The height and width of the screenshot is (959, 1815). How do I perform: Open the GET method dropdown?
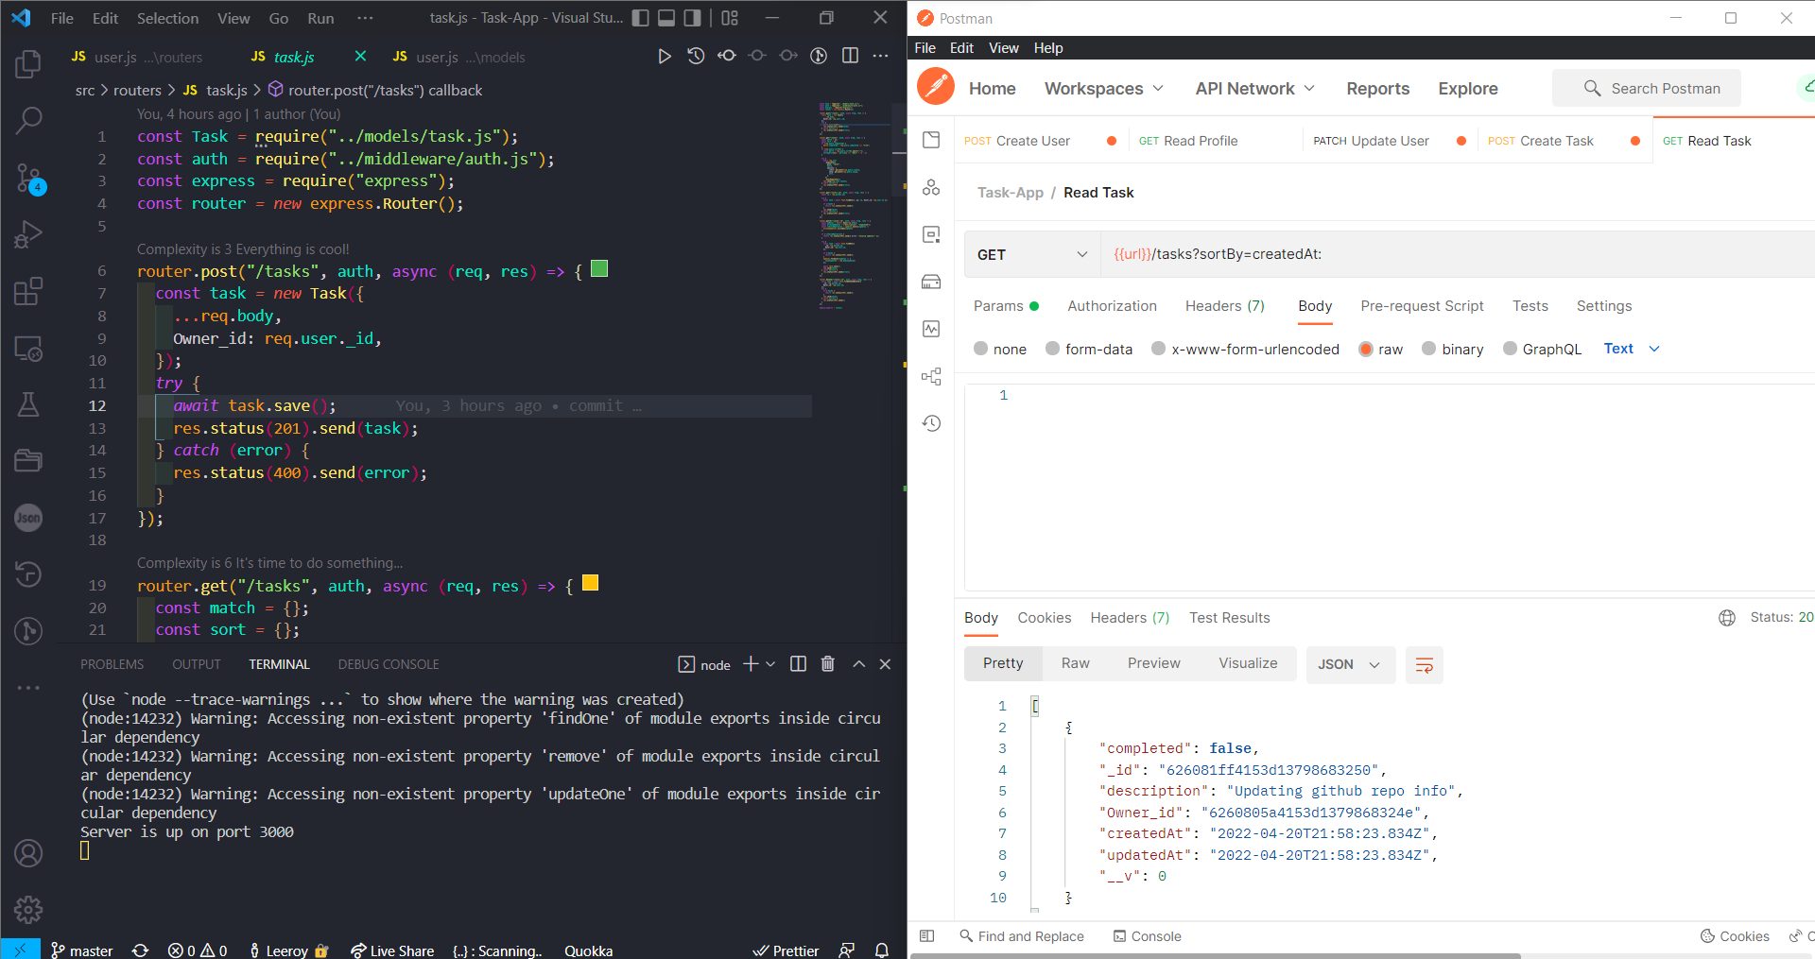[1032, 254]
